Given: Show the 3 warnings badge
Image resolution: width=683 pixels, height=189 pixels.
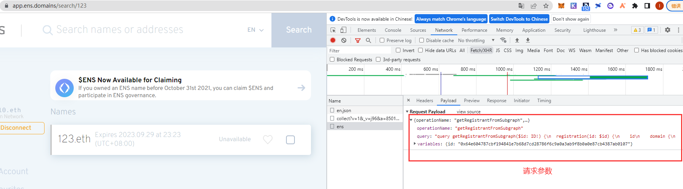Looking at the screenshot, I should 637,30.
